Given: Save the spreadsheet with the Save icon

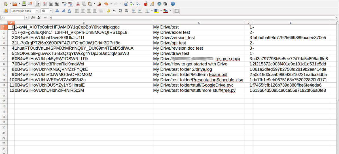Looking at the screenshot, I should pyautogui.click(x=24, y=4).
